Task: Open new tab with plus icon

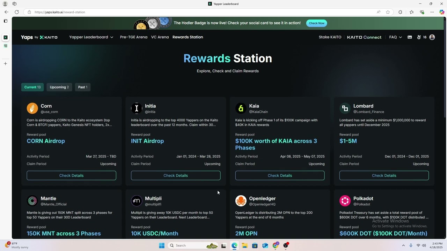Action: click(x=5, y=63)
